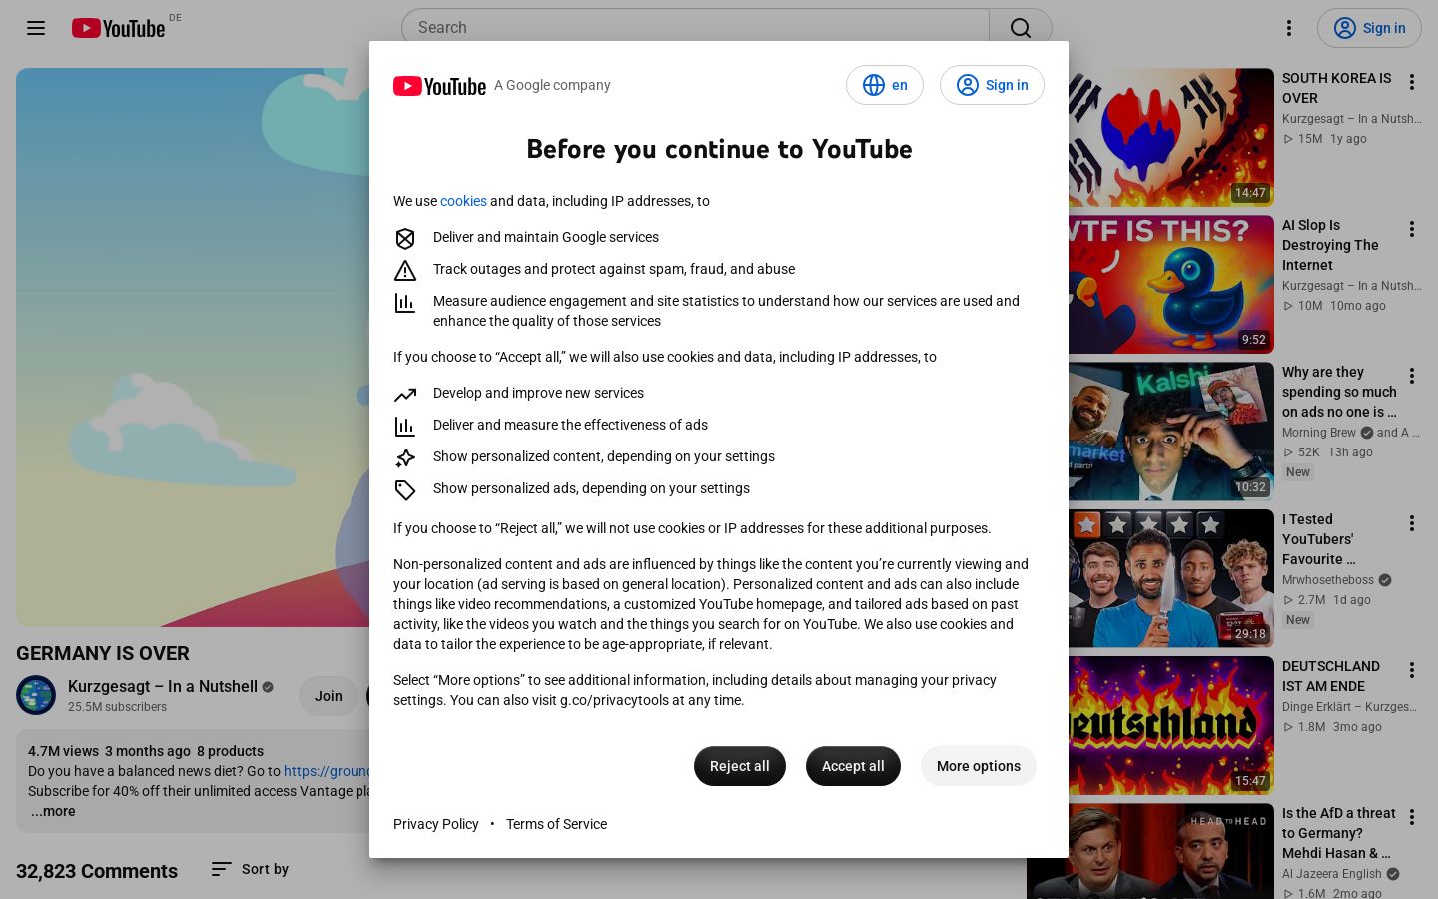Expand description with ...more
Screen dimensions: 1438x899
point(53,811)
